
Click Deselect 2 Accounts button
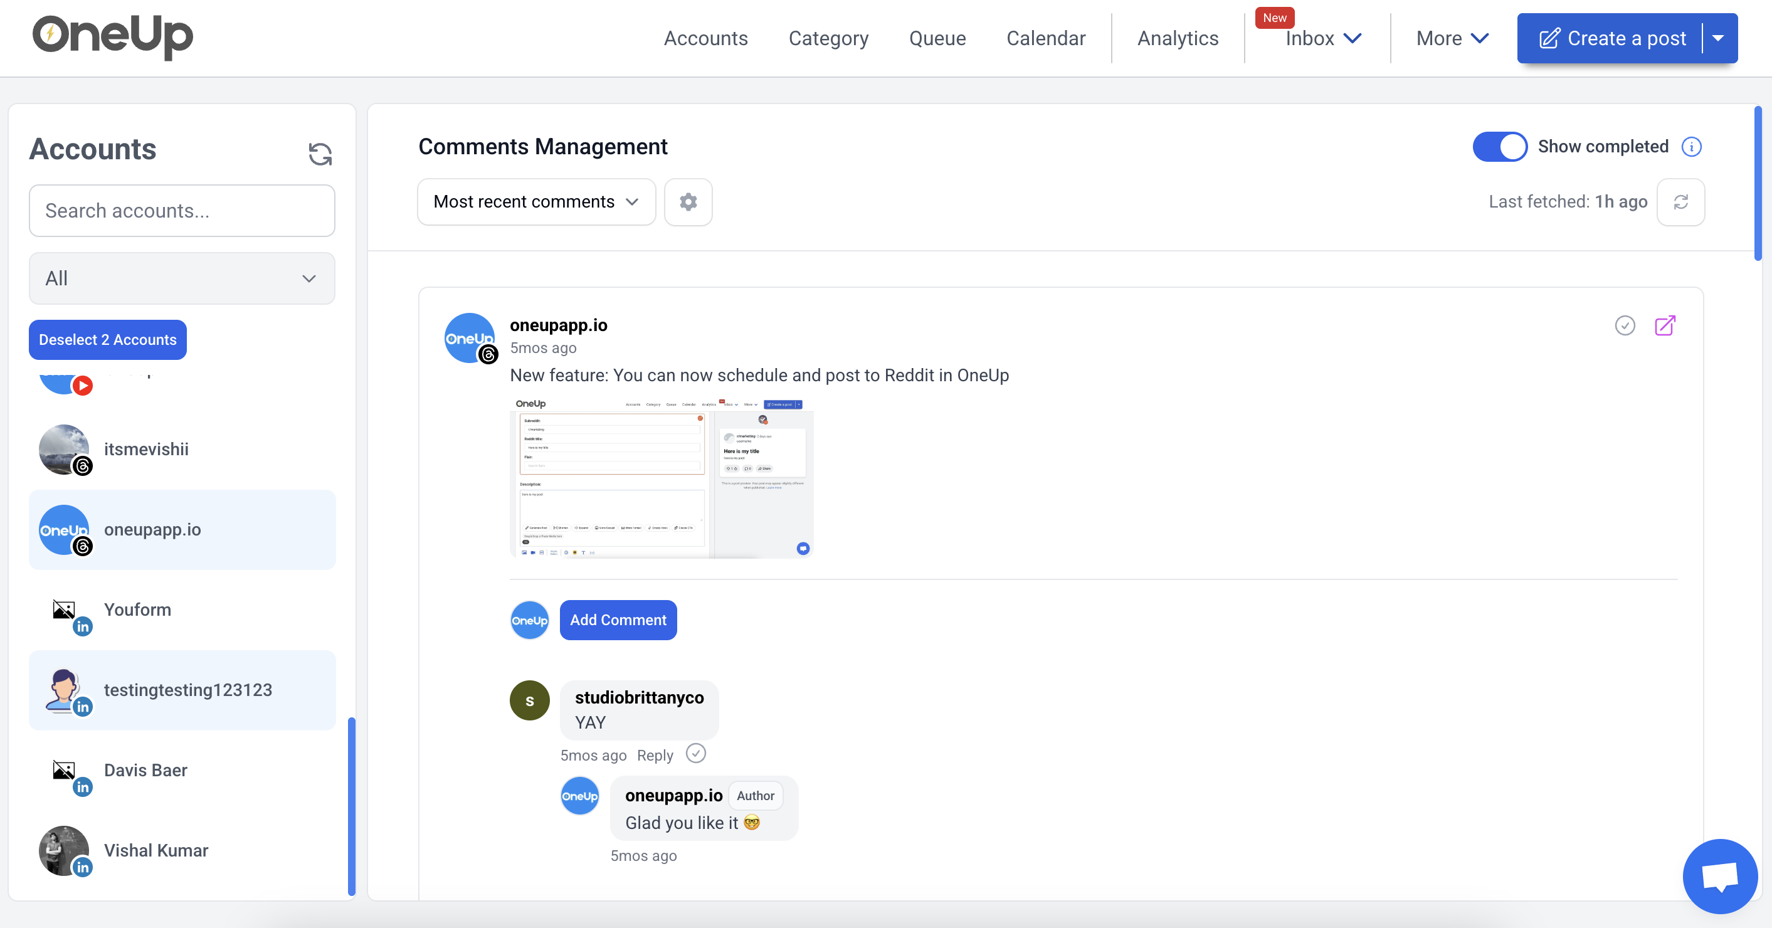(107, 340)
